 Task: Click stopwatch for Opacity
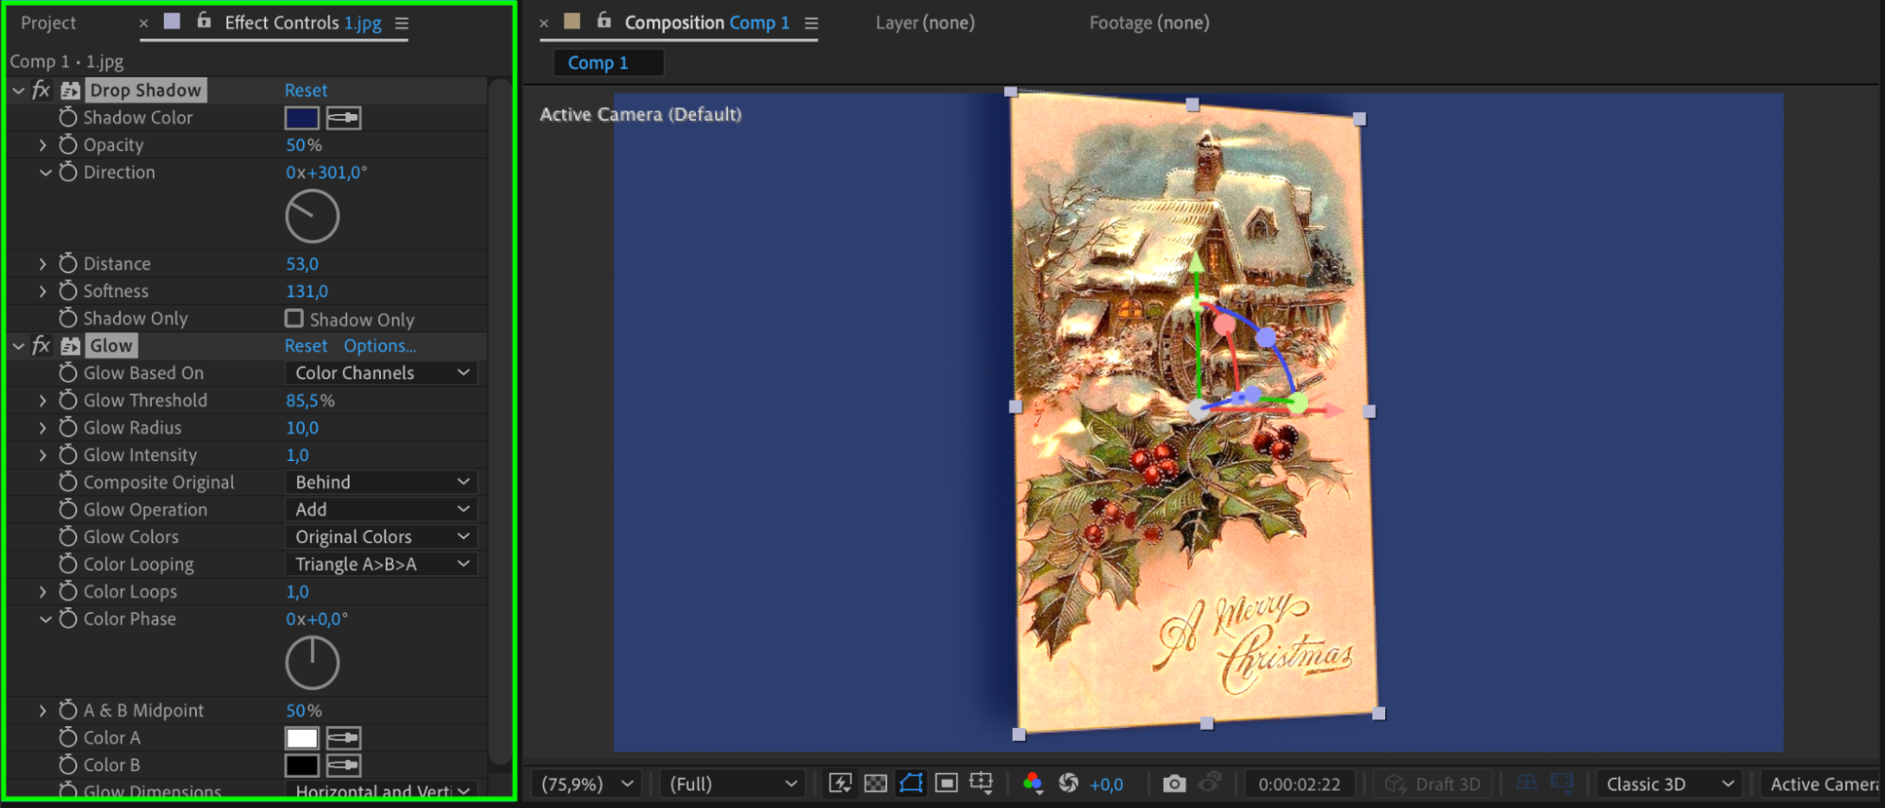(68, 145)
